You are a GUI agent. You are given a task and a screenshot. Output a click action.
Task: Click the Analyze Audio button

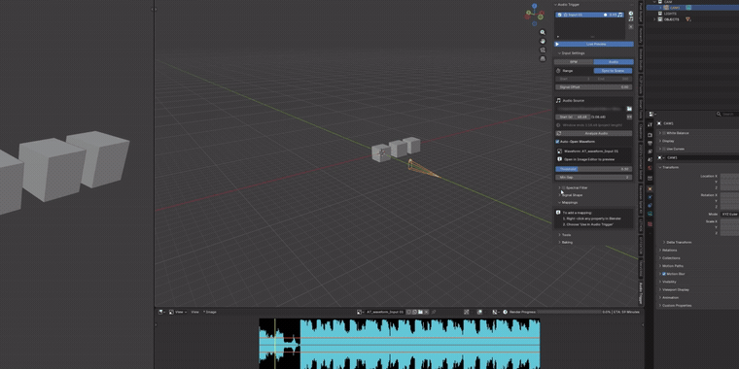tap(594, 133)
